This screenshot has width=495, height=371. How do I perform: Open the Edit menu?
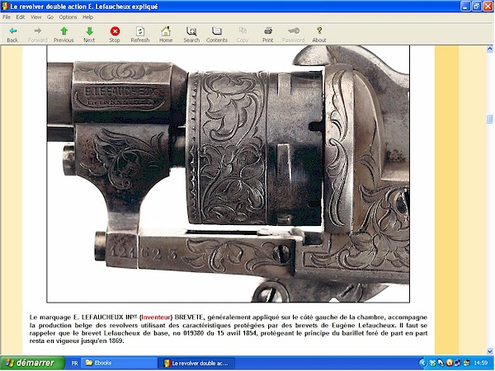(x=21, y=17)
